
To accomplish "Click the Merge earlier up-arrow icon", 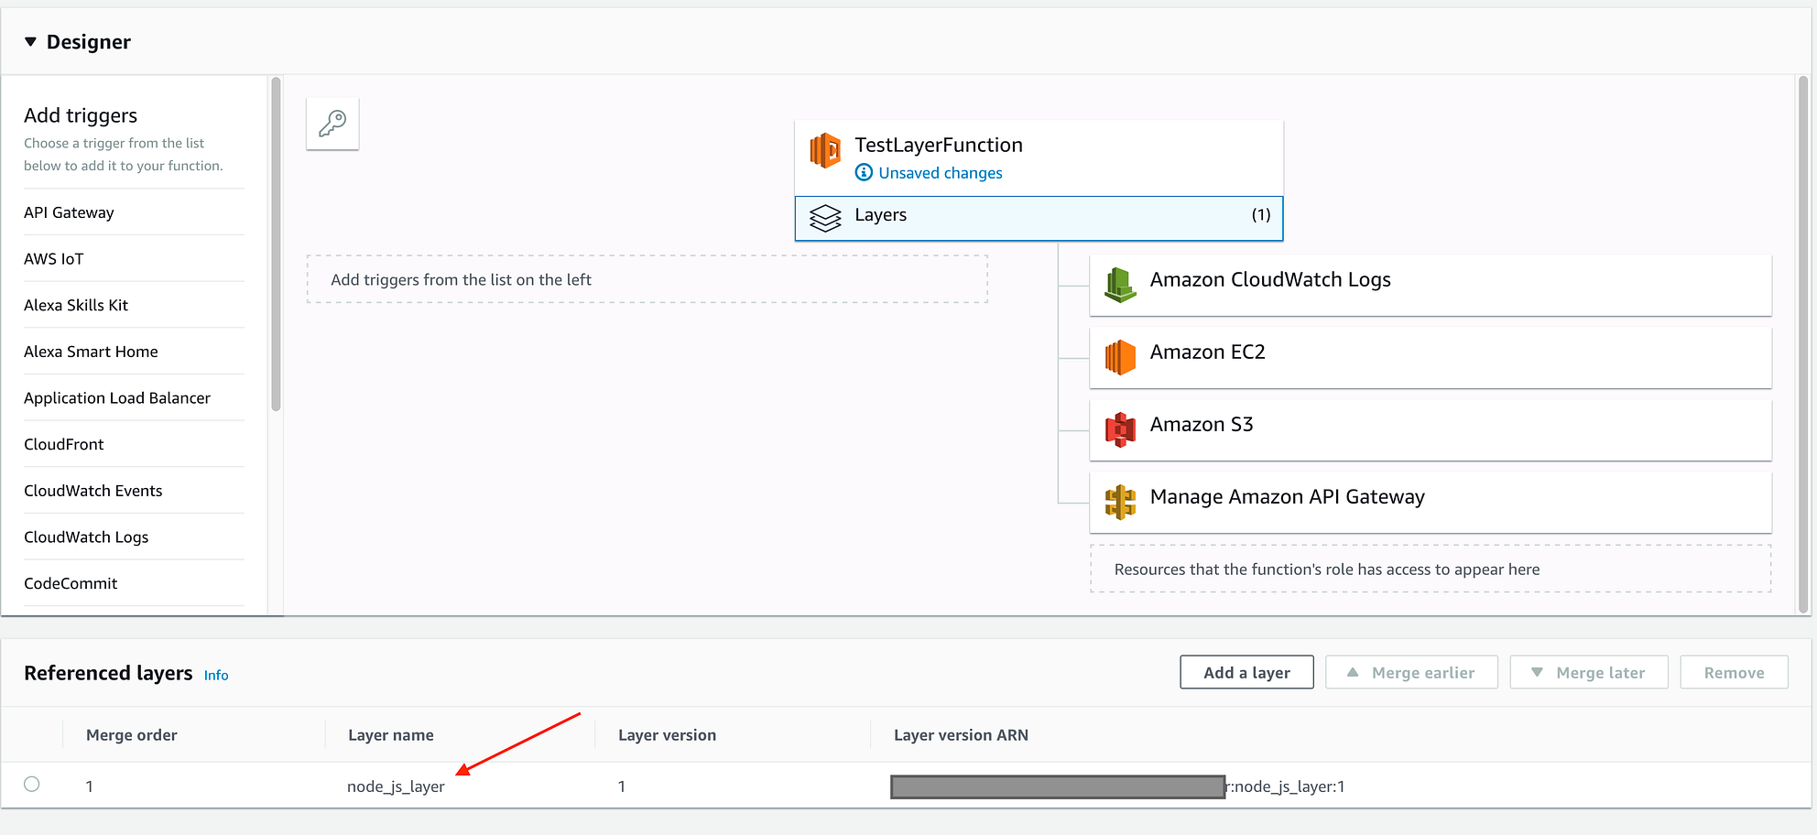I will [1353, 672].
